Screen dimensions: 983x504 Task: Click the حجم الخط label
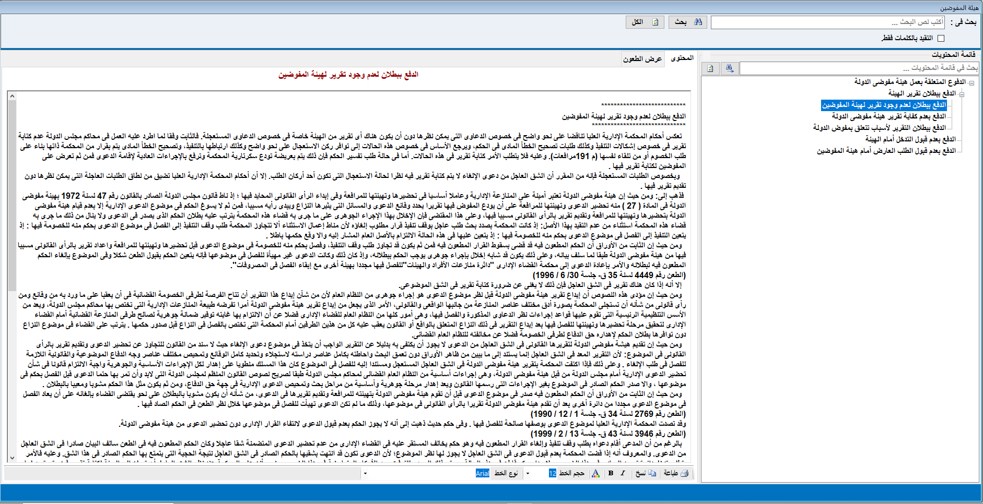pyautogui.click(x=571, y=473)
